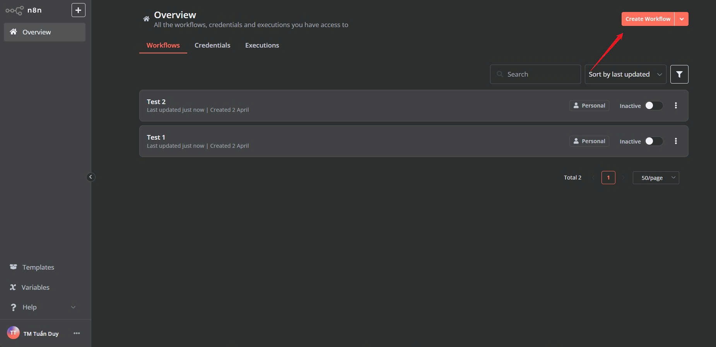
Task: Activate the Test 1 workflow toggle
Action: click(x=654, y=141)
